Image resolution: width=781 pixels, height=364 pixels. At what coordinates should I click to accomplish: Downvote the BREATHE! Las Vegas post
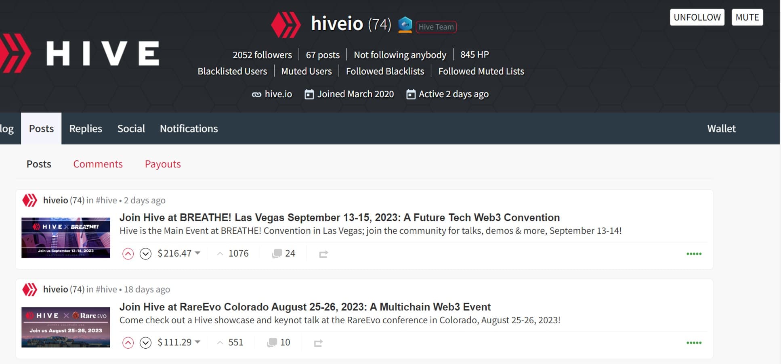tap(145, 253)
